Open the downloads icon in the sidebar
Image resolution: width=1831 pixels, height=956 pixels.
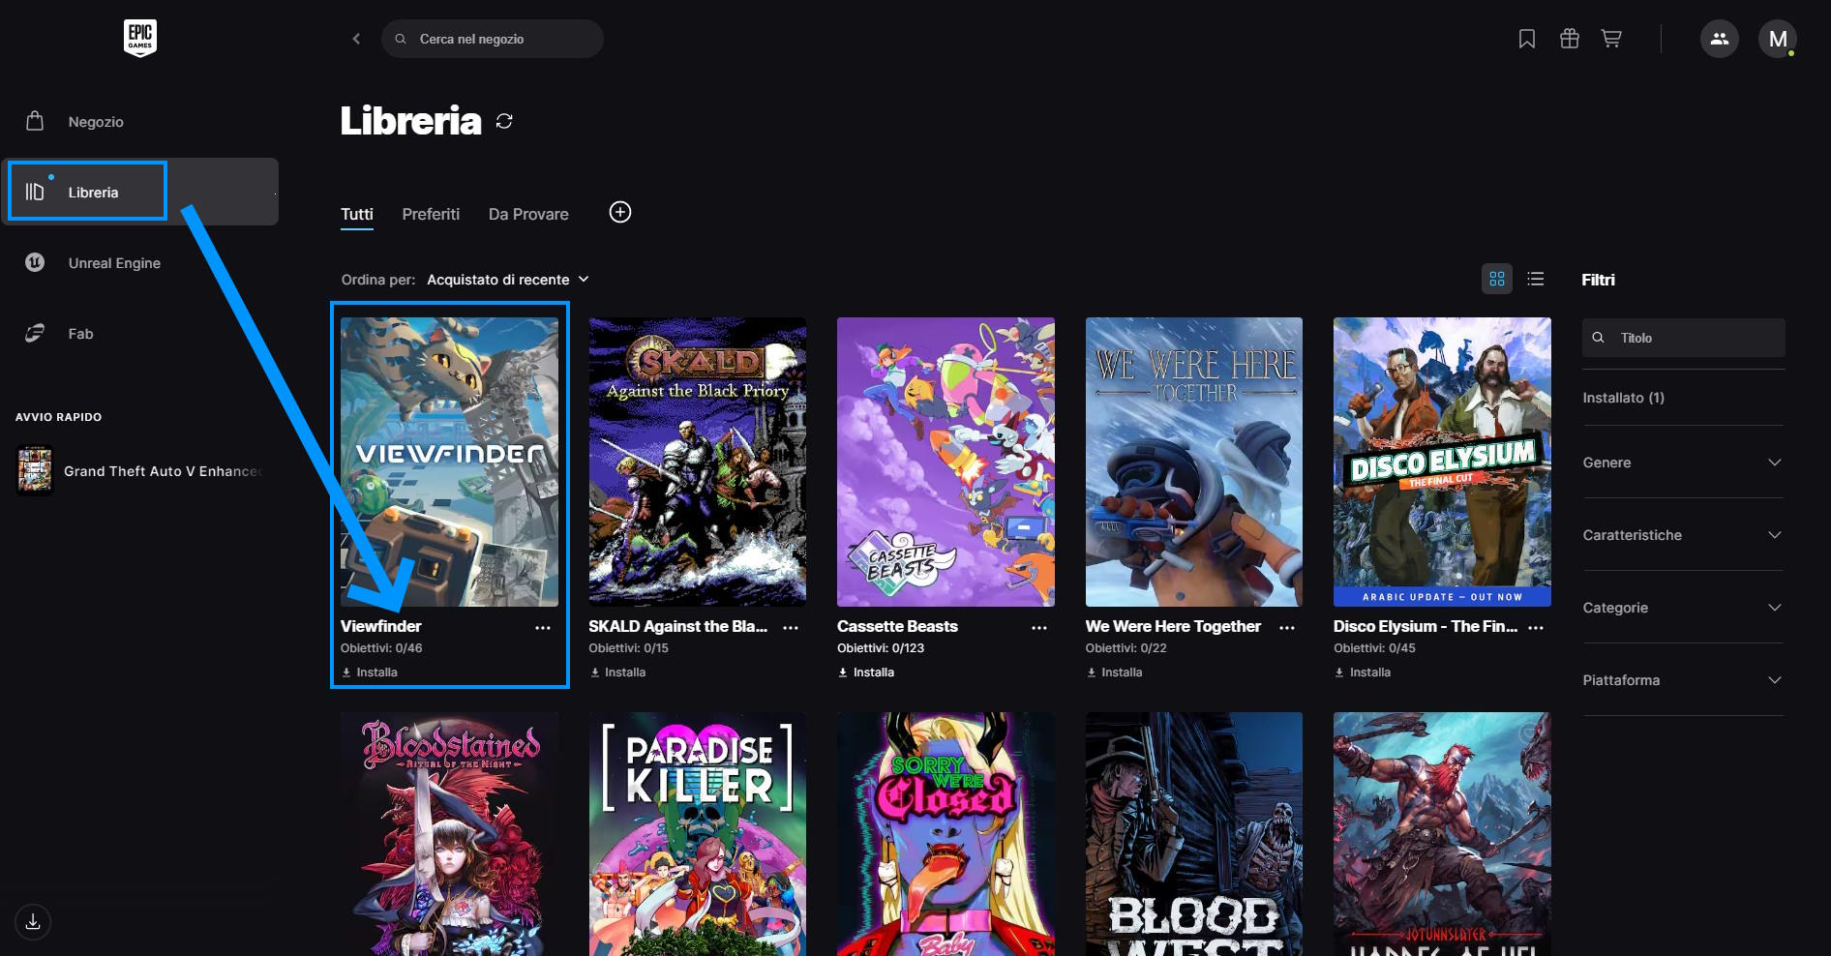point(33,921)
